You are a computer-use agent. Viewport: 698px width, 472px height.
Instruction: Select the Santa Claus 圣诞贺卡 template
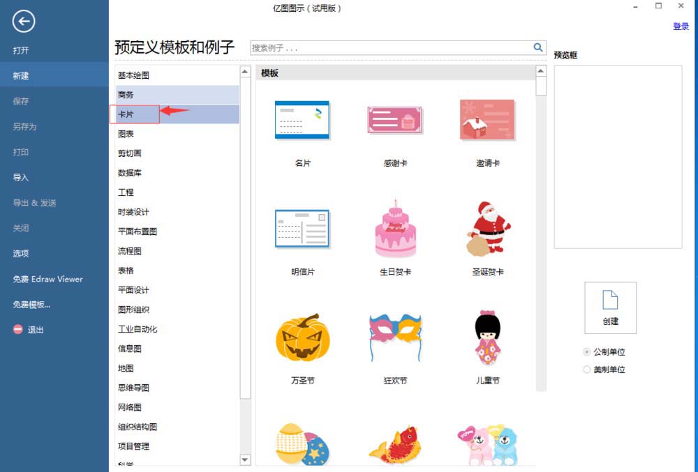[x=488, y=227]
